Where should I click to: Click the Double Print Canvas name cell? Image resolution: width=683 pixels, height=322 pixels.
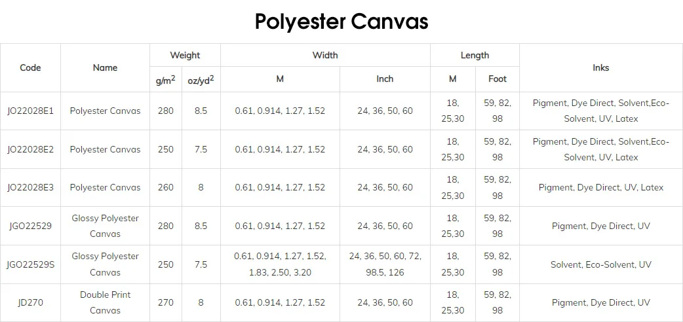click(x=105, y=302)
